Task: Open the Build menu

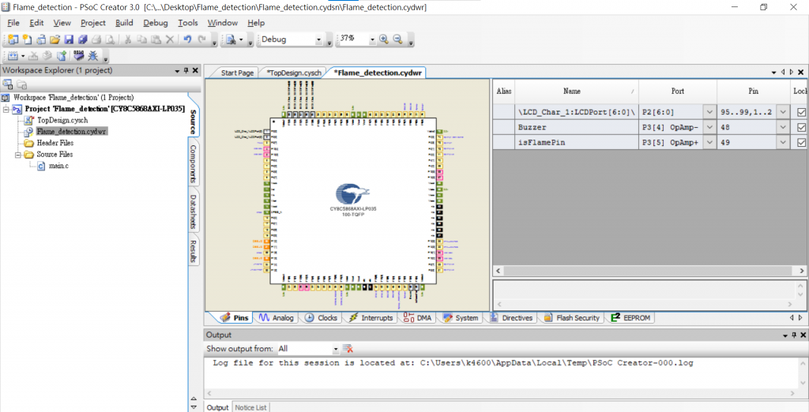Action: point(124,23)
